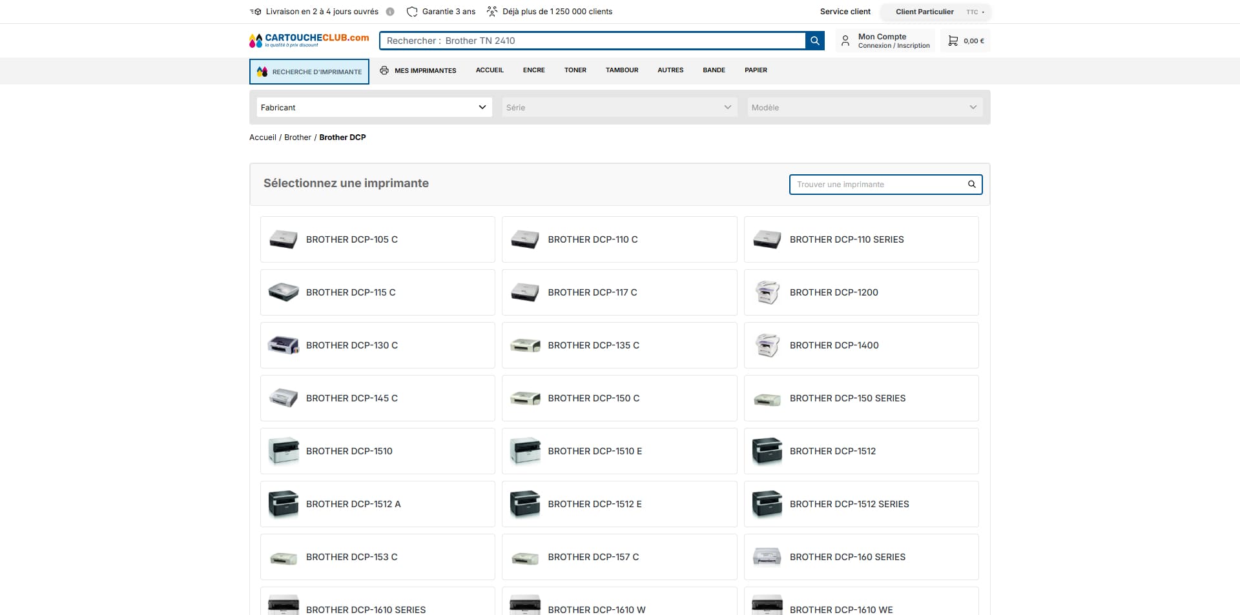The height and width of the screenshot is (615, 1240).
Task: Open the ENCRE menu item
Action: pos(534,70)
